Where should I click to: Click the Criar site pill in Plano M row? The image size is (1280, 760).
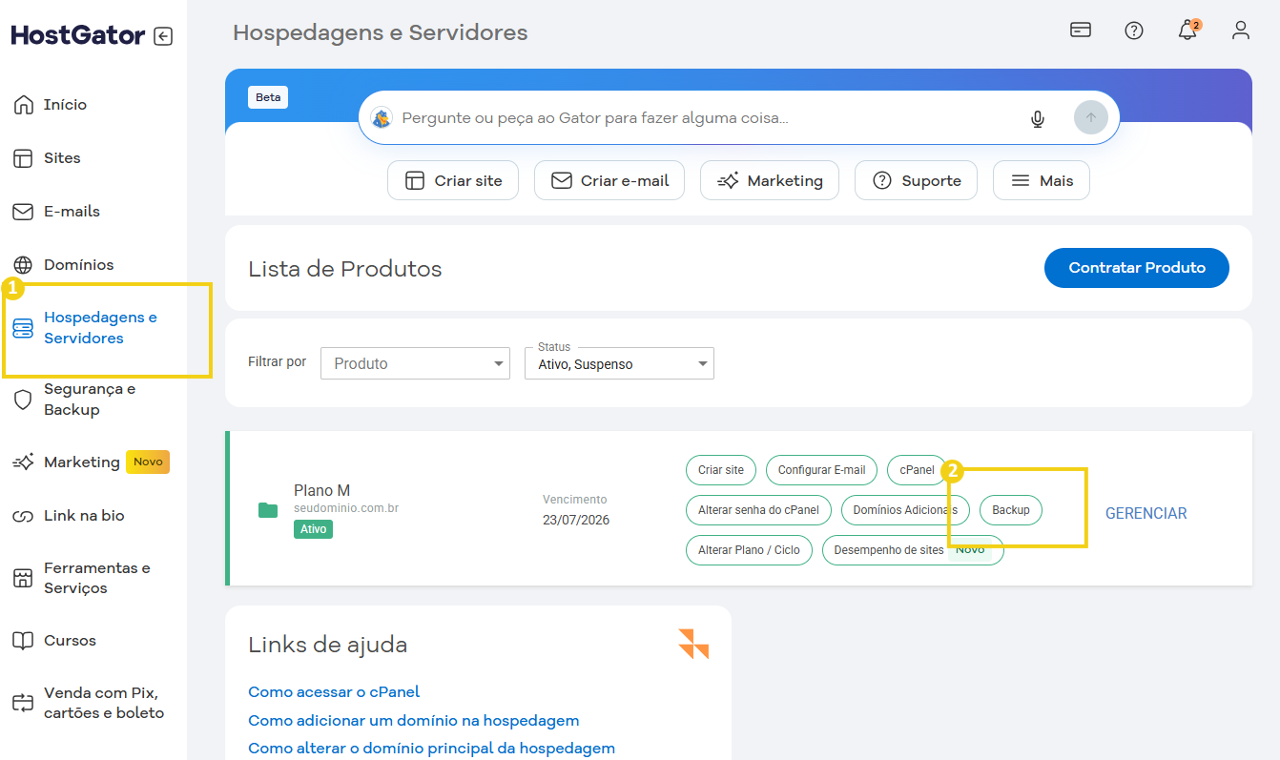pyautogui.click(x=721, y=470)
